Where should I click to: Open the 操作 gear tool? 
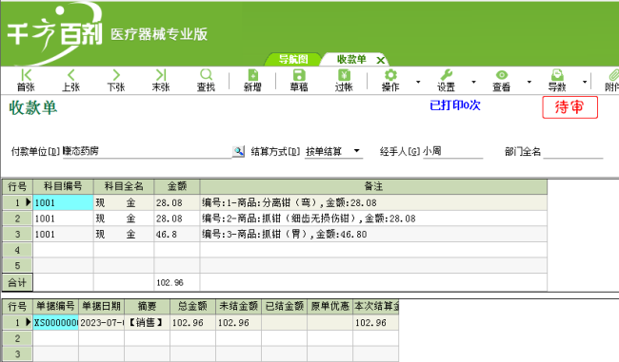[x=390, y=81]
